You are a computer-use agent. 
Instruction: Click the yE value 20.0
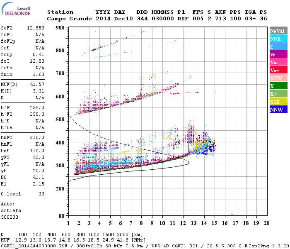[x=39, y=171]
